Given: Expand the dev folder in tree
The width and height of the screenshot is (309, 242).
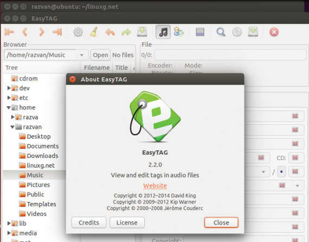Looking at the screenshot, I should click(x=9, y=88).
